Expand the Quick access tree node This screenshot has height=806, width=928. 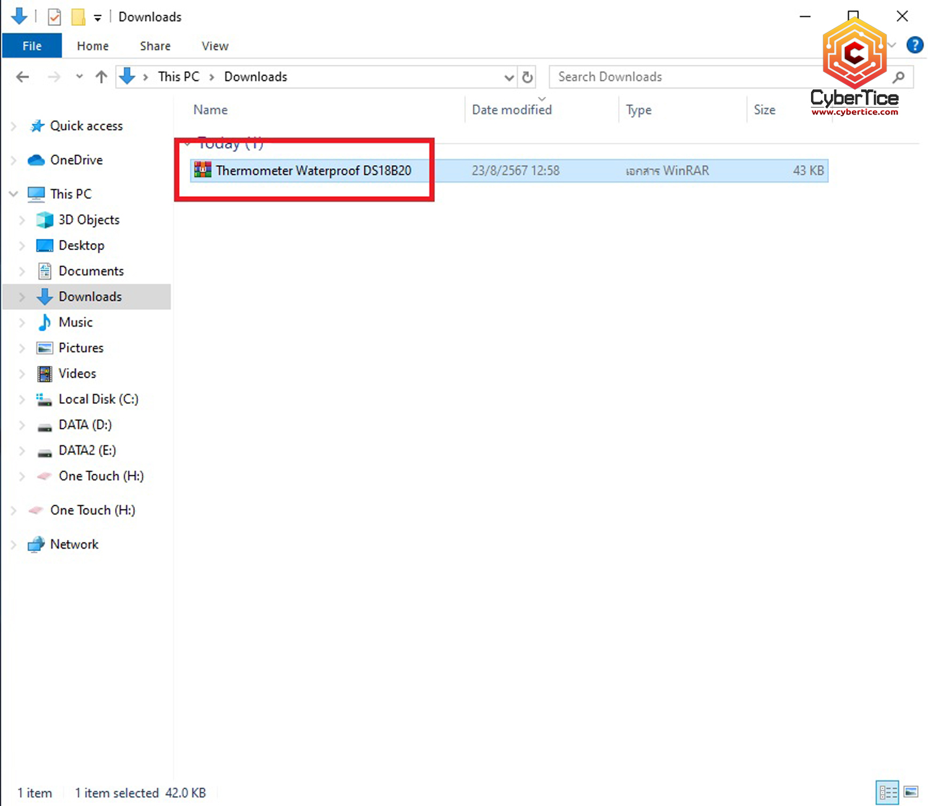pyautogui.click(x=14, y=126)
